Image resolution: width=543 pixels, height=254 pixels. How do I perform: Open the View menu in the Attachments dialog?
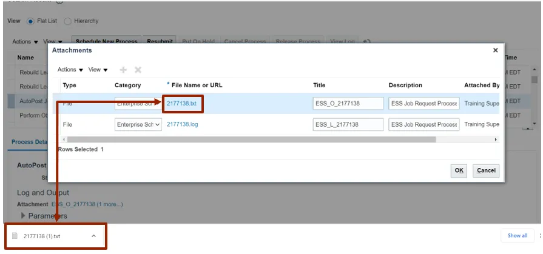[98, 70]
